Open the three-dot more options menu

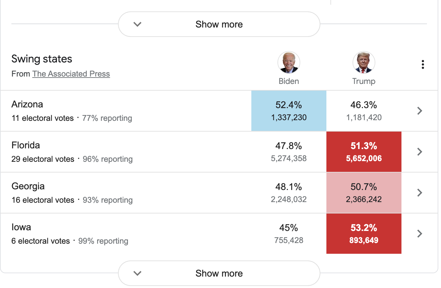(423, 64)
